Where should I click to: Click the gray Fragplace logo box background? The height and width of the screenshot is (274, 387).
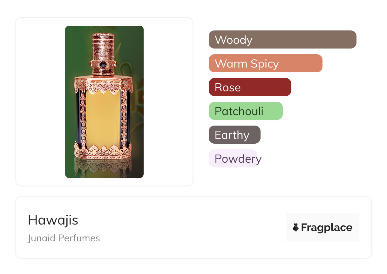322,219
